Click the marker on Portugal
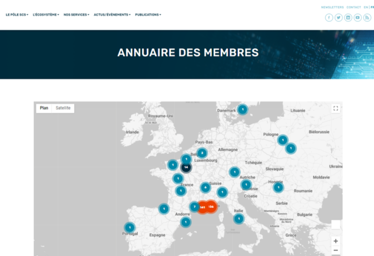The image size is (374, 256). click(x=130, y=227)
